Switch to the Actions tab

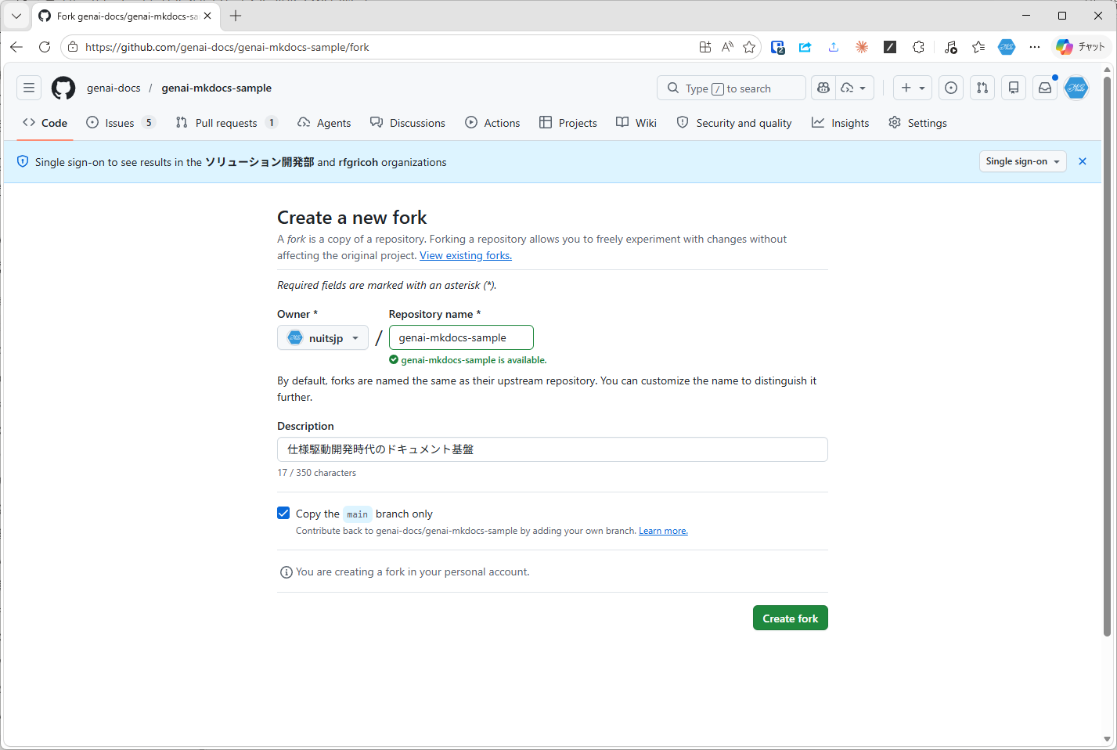492,123
